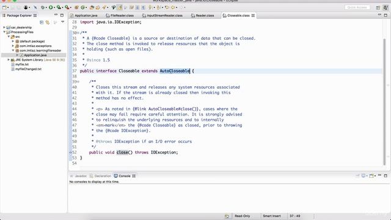391x220 pixels.
Task: Maximize the editor area
Action: (x=386, y=15)
